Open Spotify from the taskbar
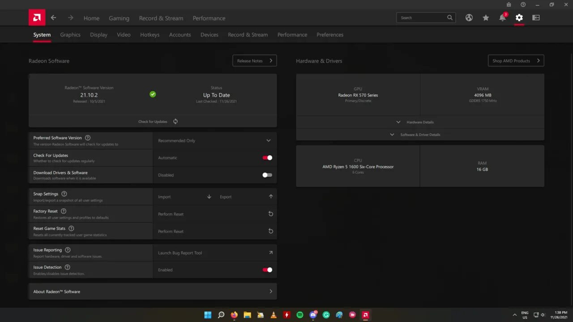The height and width of the screenshot is (322, 573). 300,315
